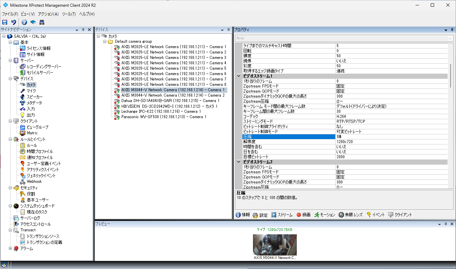Select 入力 device node icon
The width and height of the screenshot is (456, 269).
[x=23, y=109]
